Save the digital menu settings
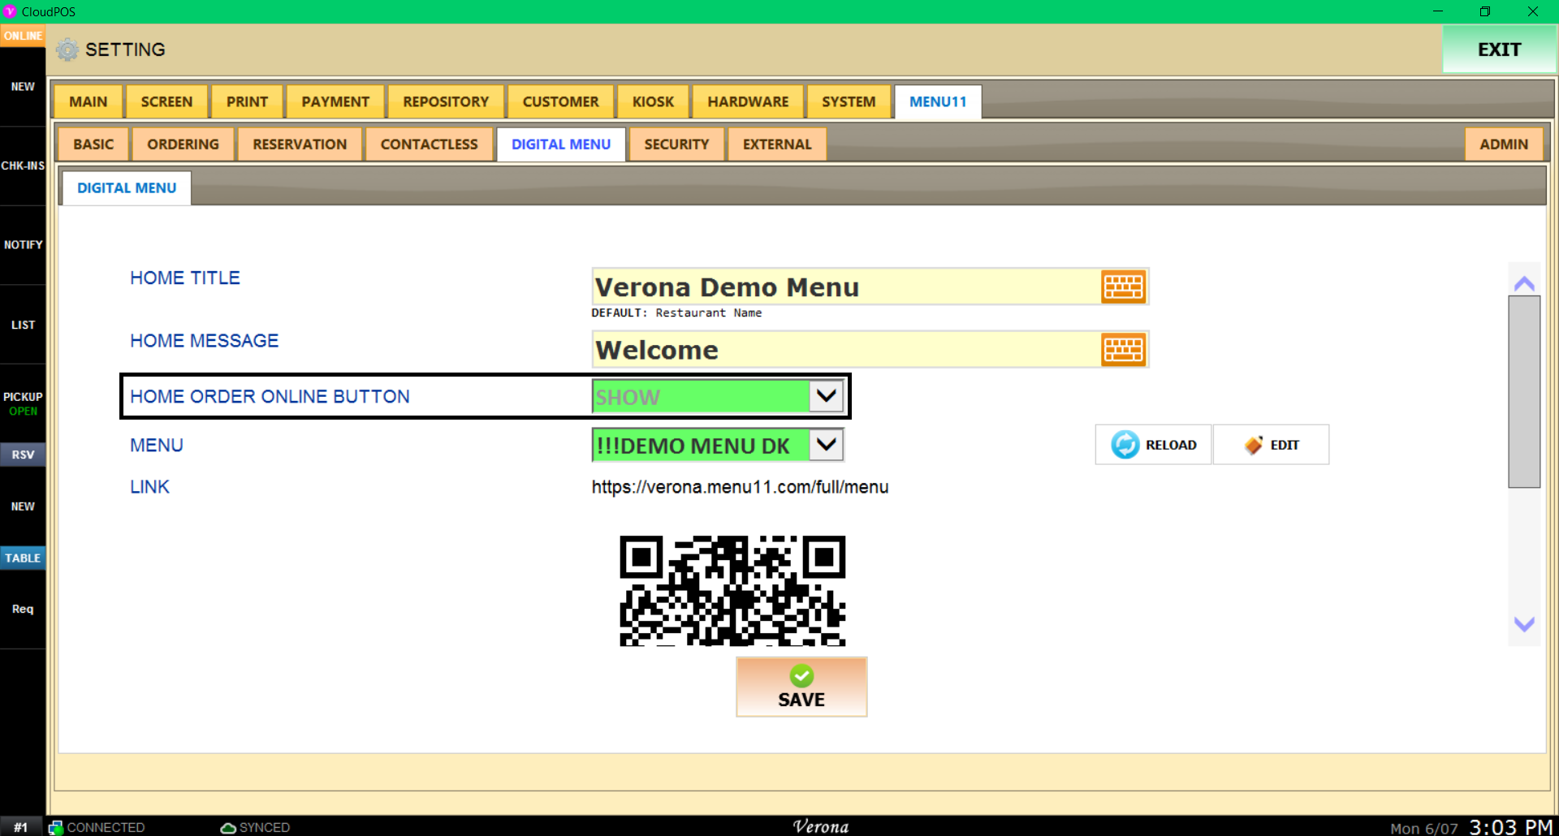This screenshot has width=1559, height=836. [801, 687]
